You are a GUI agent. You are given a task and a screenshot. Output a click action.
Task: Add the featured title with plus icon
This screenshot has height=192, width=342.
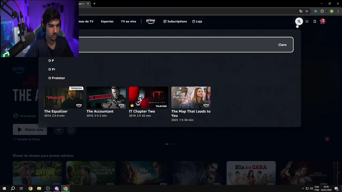coord(59,130)
